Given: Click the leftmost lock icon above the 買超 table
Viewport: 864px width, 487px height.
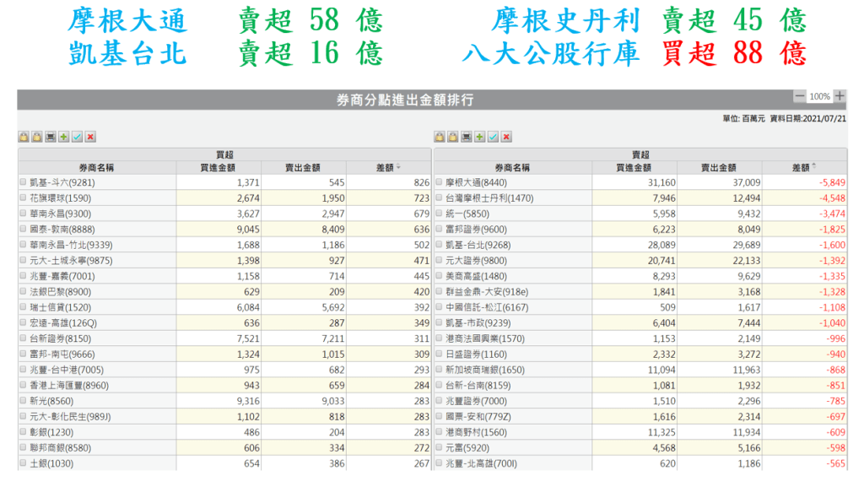Looking at the screenshot, I should 24,137.
